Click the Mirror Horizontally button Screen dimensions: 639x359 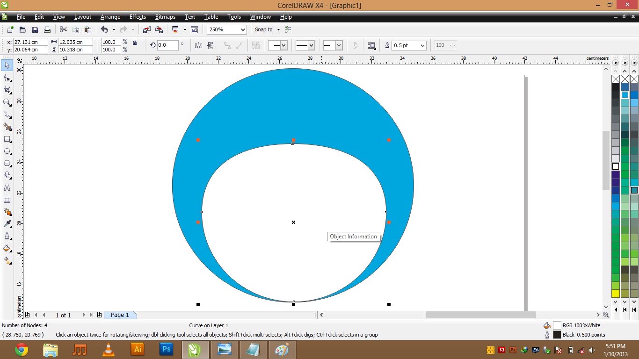[198, 45]
